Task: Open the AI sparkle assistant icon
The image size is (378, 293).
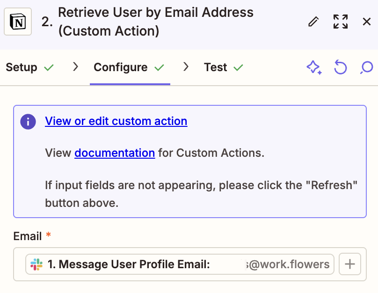Action: [x=314, y=68]
